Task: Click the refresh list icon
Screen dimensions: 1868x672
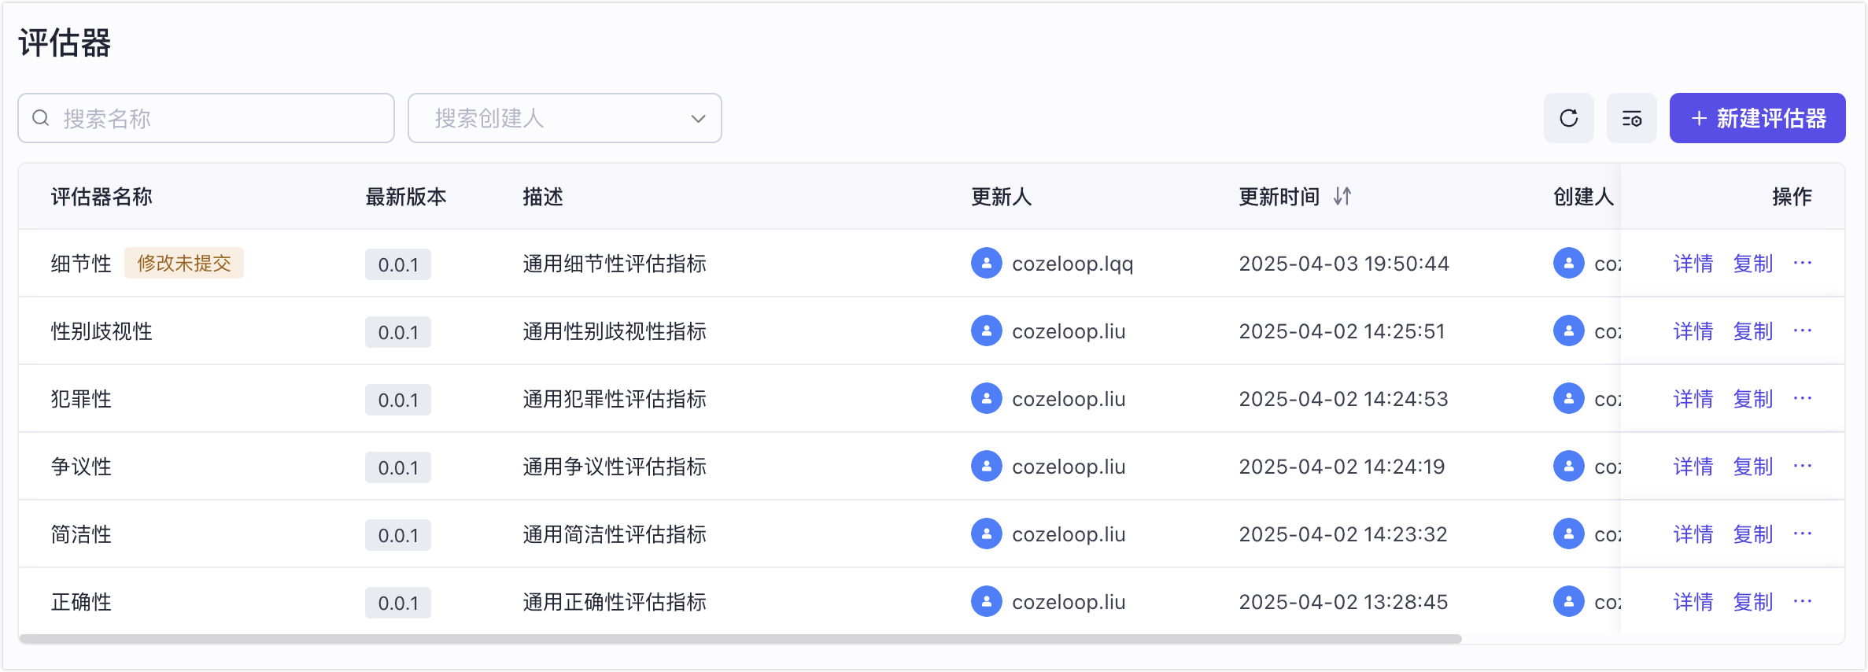Action: [x=1568, y=118]
